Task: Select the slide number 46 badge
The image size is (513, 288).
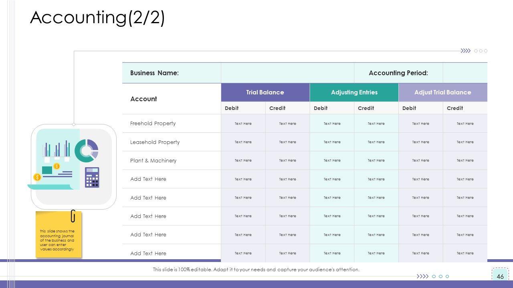Action: [x=500, y=276]
